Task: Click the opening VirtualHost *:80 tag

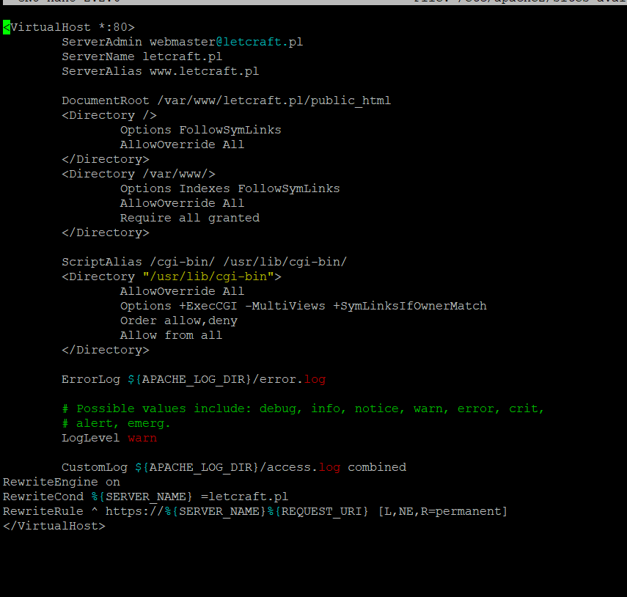Action: [x=69, y=27]
